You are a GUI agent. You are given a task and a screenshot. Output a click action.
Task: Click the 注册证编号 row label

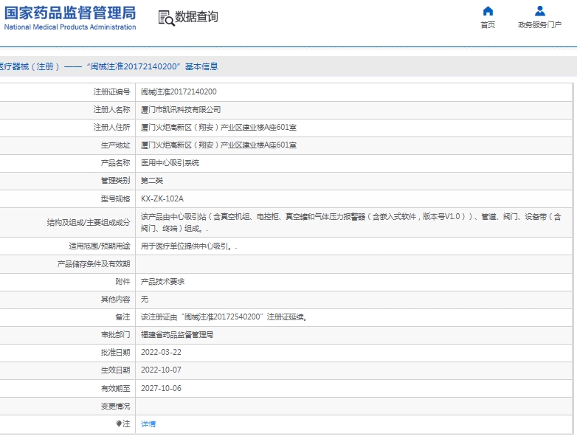(x=111, y=91)
